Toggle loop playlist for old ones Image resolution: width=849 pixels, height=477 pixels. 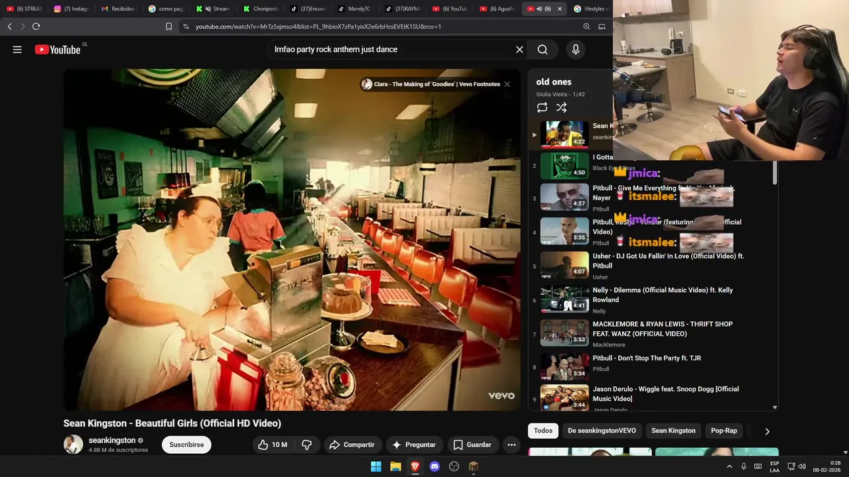click(542, 107)
